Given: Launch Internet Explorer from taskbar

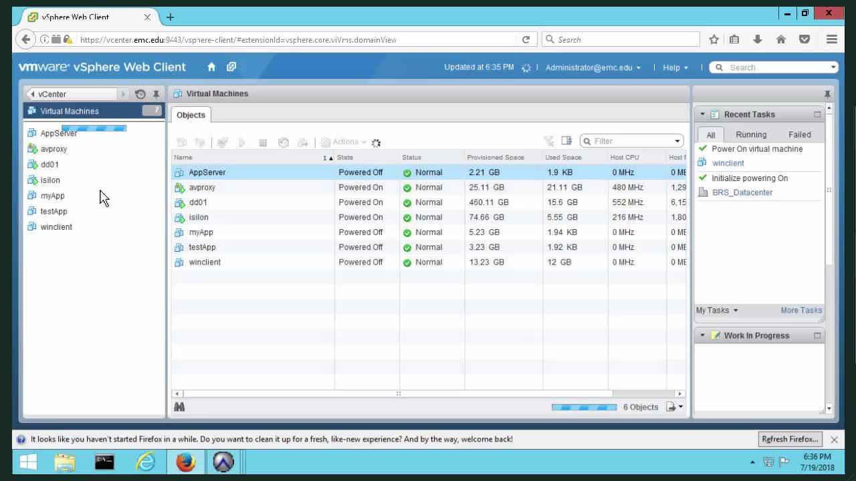Looking at the screenshot, I should (x=145, y=462).
